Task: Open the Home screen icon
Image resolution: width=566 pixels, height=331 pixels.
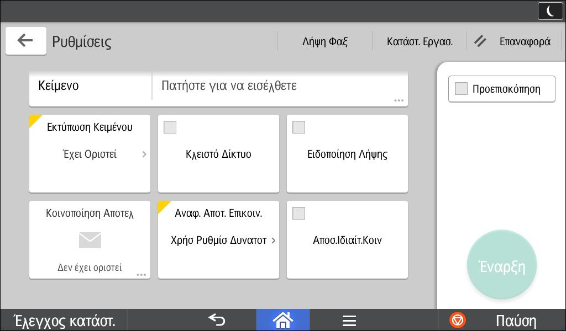Action: click(x=282, y=320)
